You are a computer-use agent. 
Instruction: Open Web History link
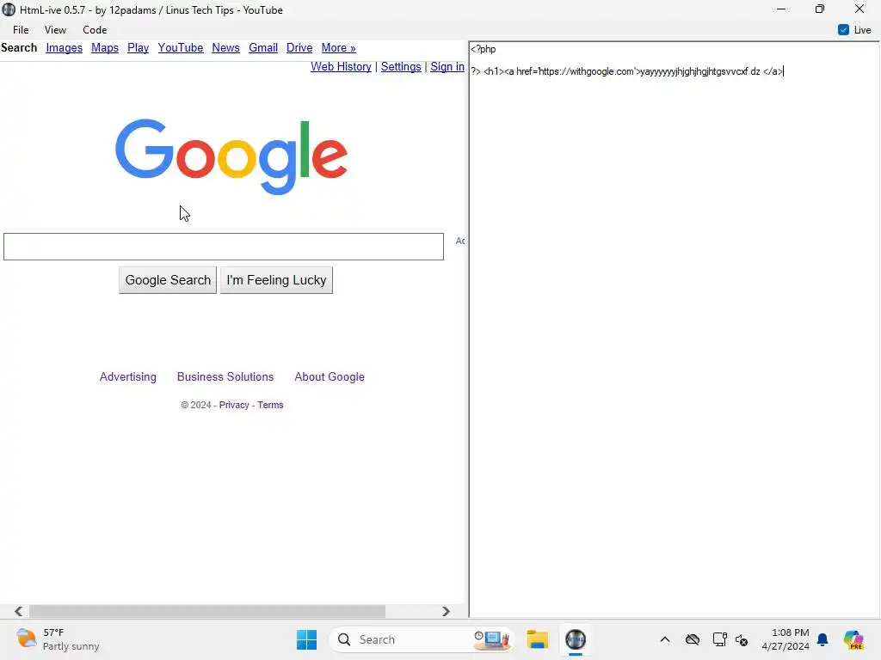341,67
